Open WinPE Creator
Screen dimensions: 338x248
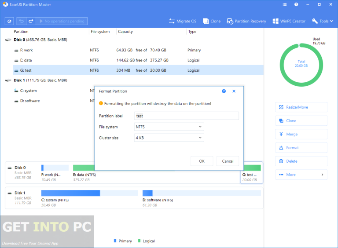(289, 21)
